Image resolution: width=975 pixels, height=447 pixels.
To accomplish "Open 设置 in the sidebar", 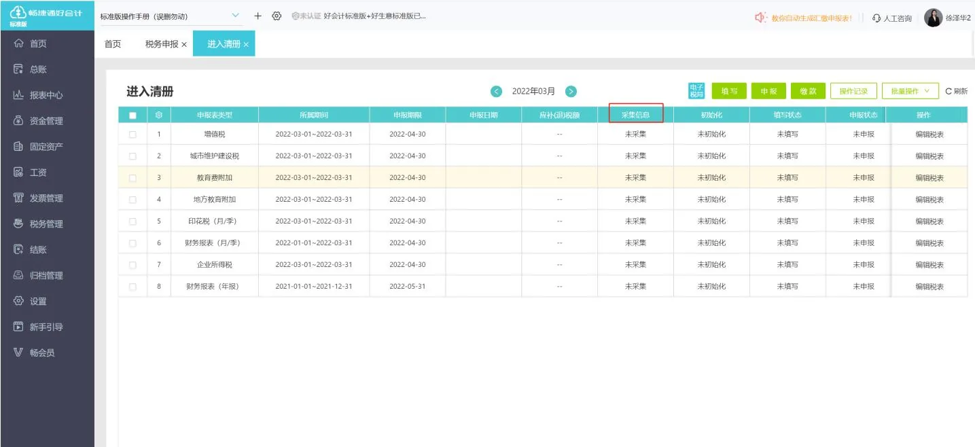I will click(x=38, y=302).
